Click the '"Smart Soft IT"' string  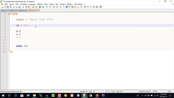(x=40, y=20)
